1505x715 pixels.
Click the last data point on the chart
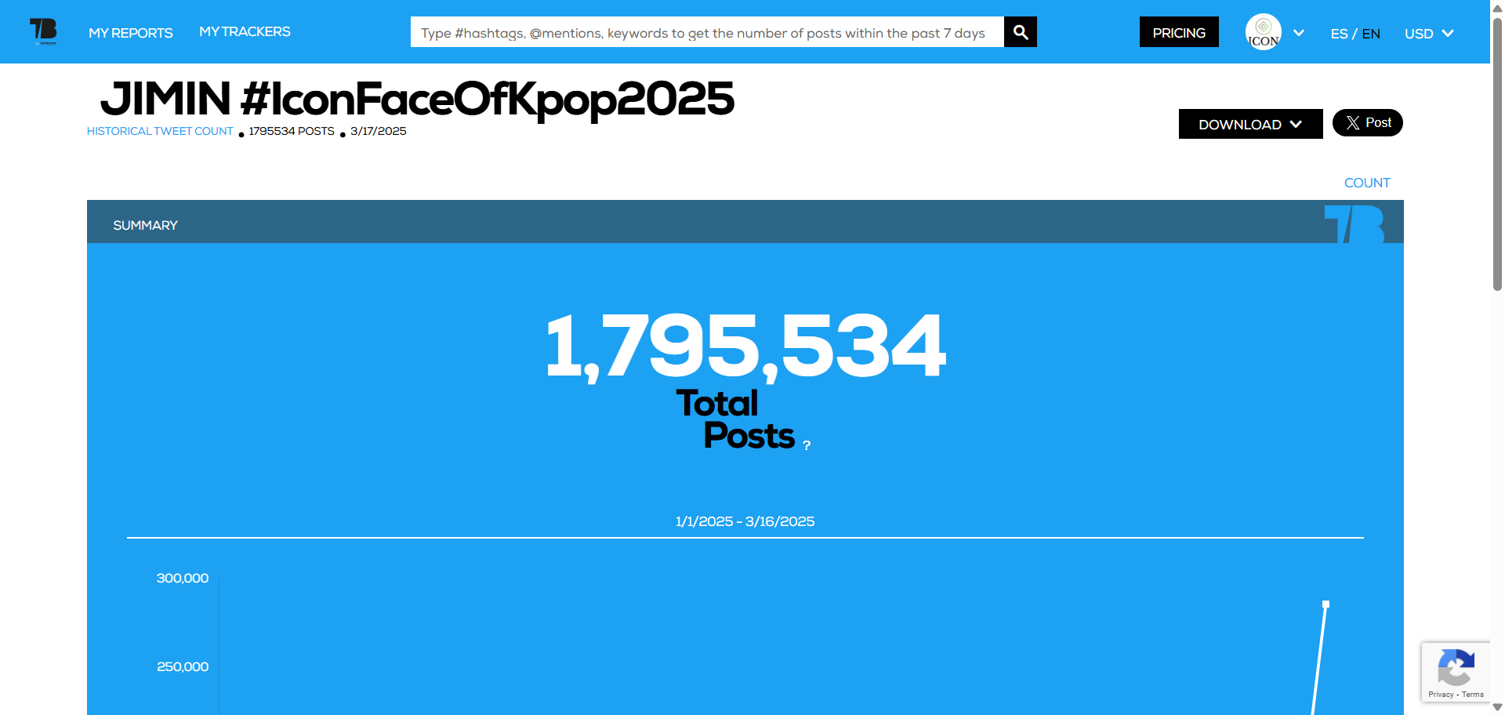pyautogui.click(x=1325, y=604)
